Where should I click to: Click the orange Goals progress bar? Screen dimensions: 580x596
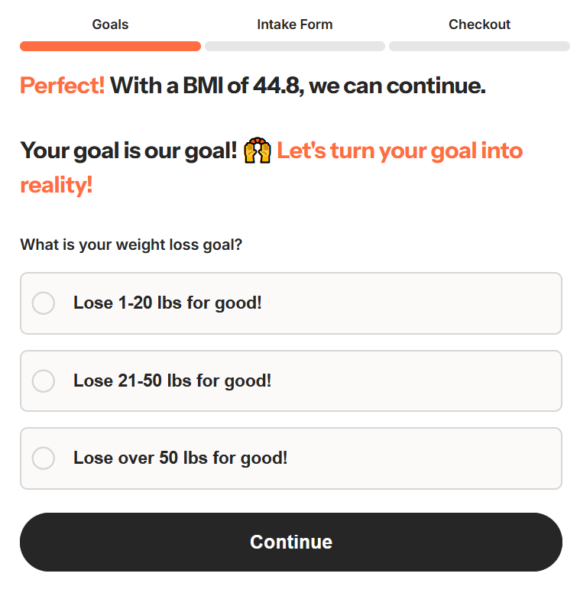coord(110,47)
